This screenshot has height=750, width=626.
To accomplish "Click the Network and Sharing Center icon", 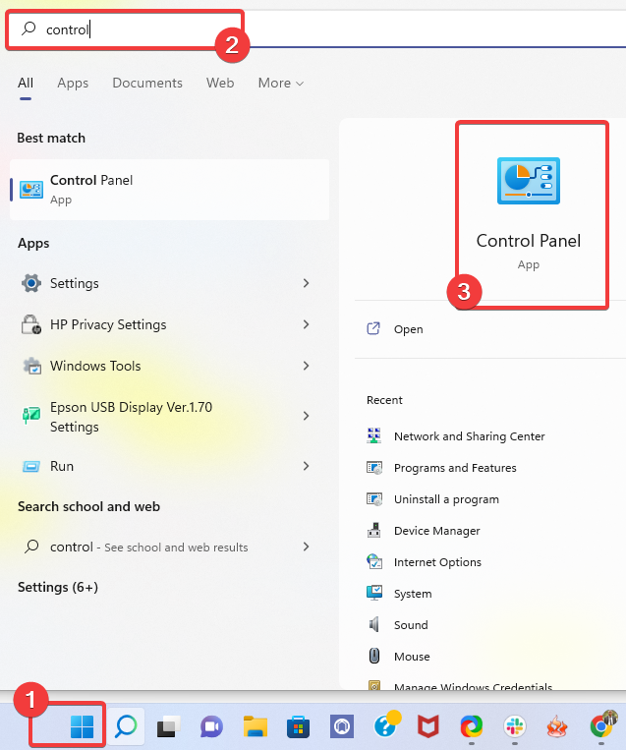I will [374, 435].
